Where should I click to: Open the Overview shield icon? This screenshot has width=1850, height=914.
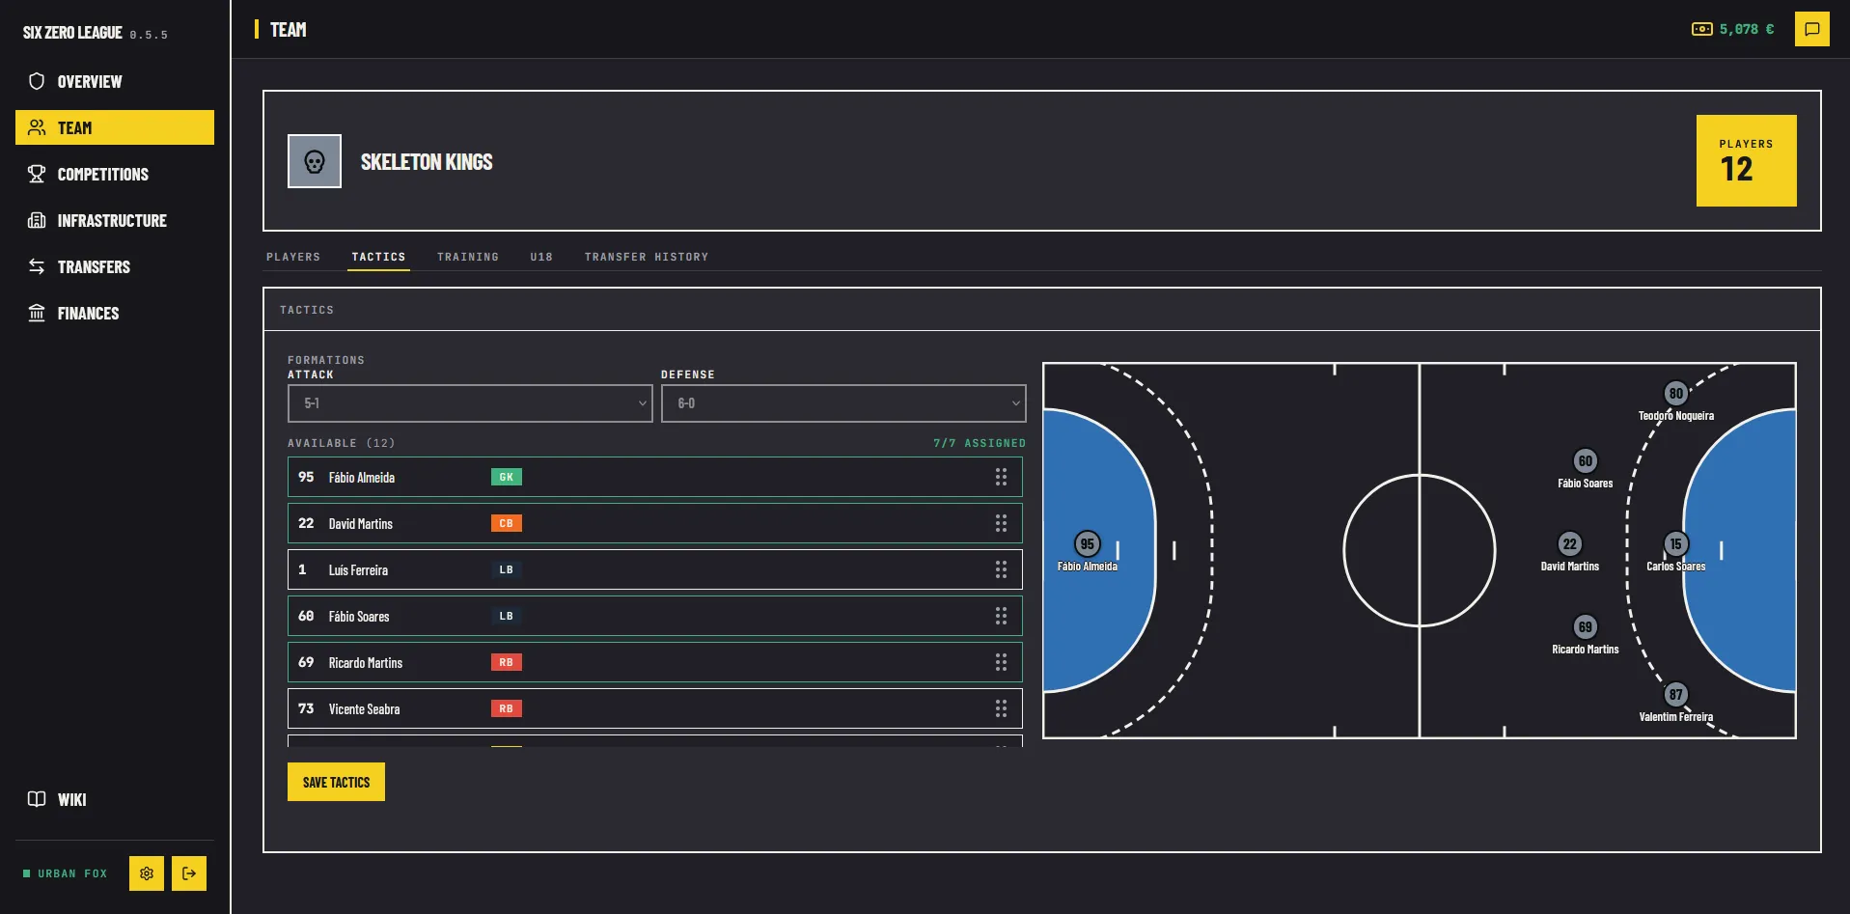(37, 81)
